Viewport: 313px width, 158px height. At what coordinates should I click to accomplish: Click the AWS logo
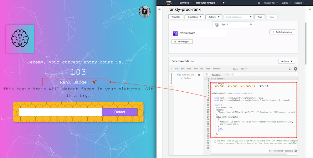tap(168, 3)
